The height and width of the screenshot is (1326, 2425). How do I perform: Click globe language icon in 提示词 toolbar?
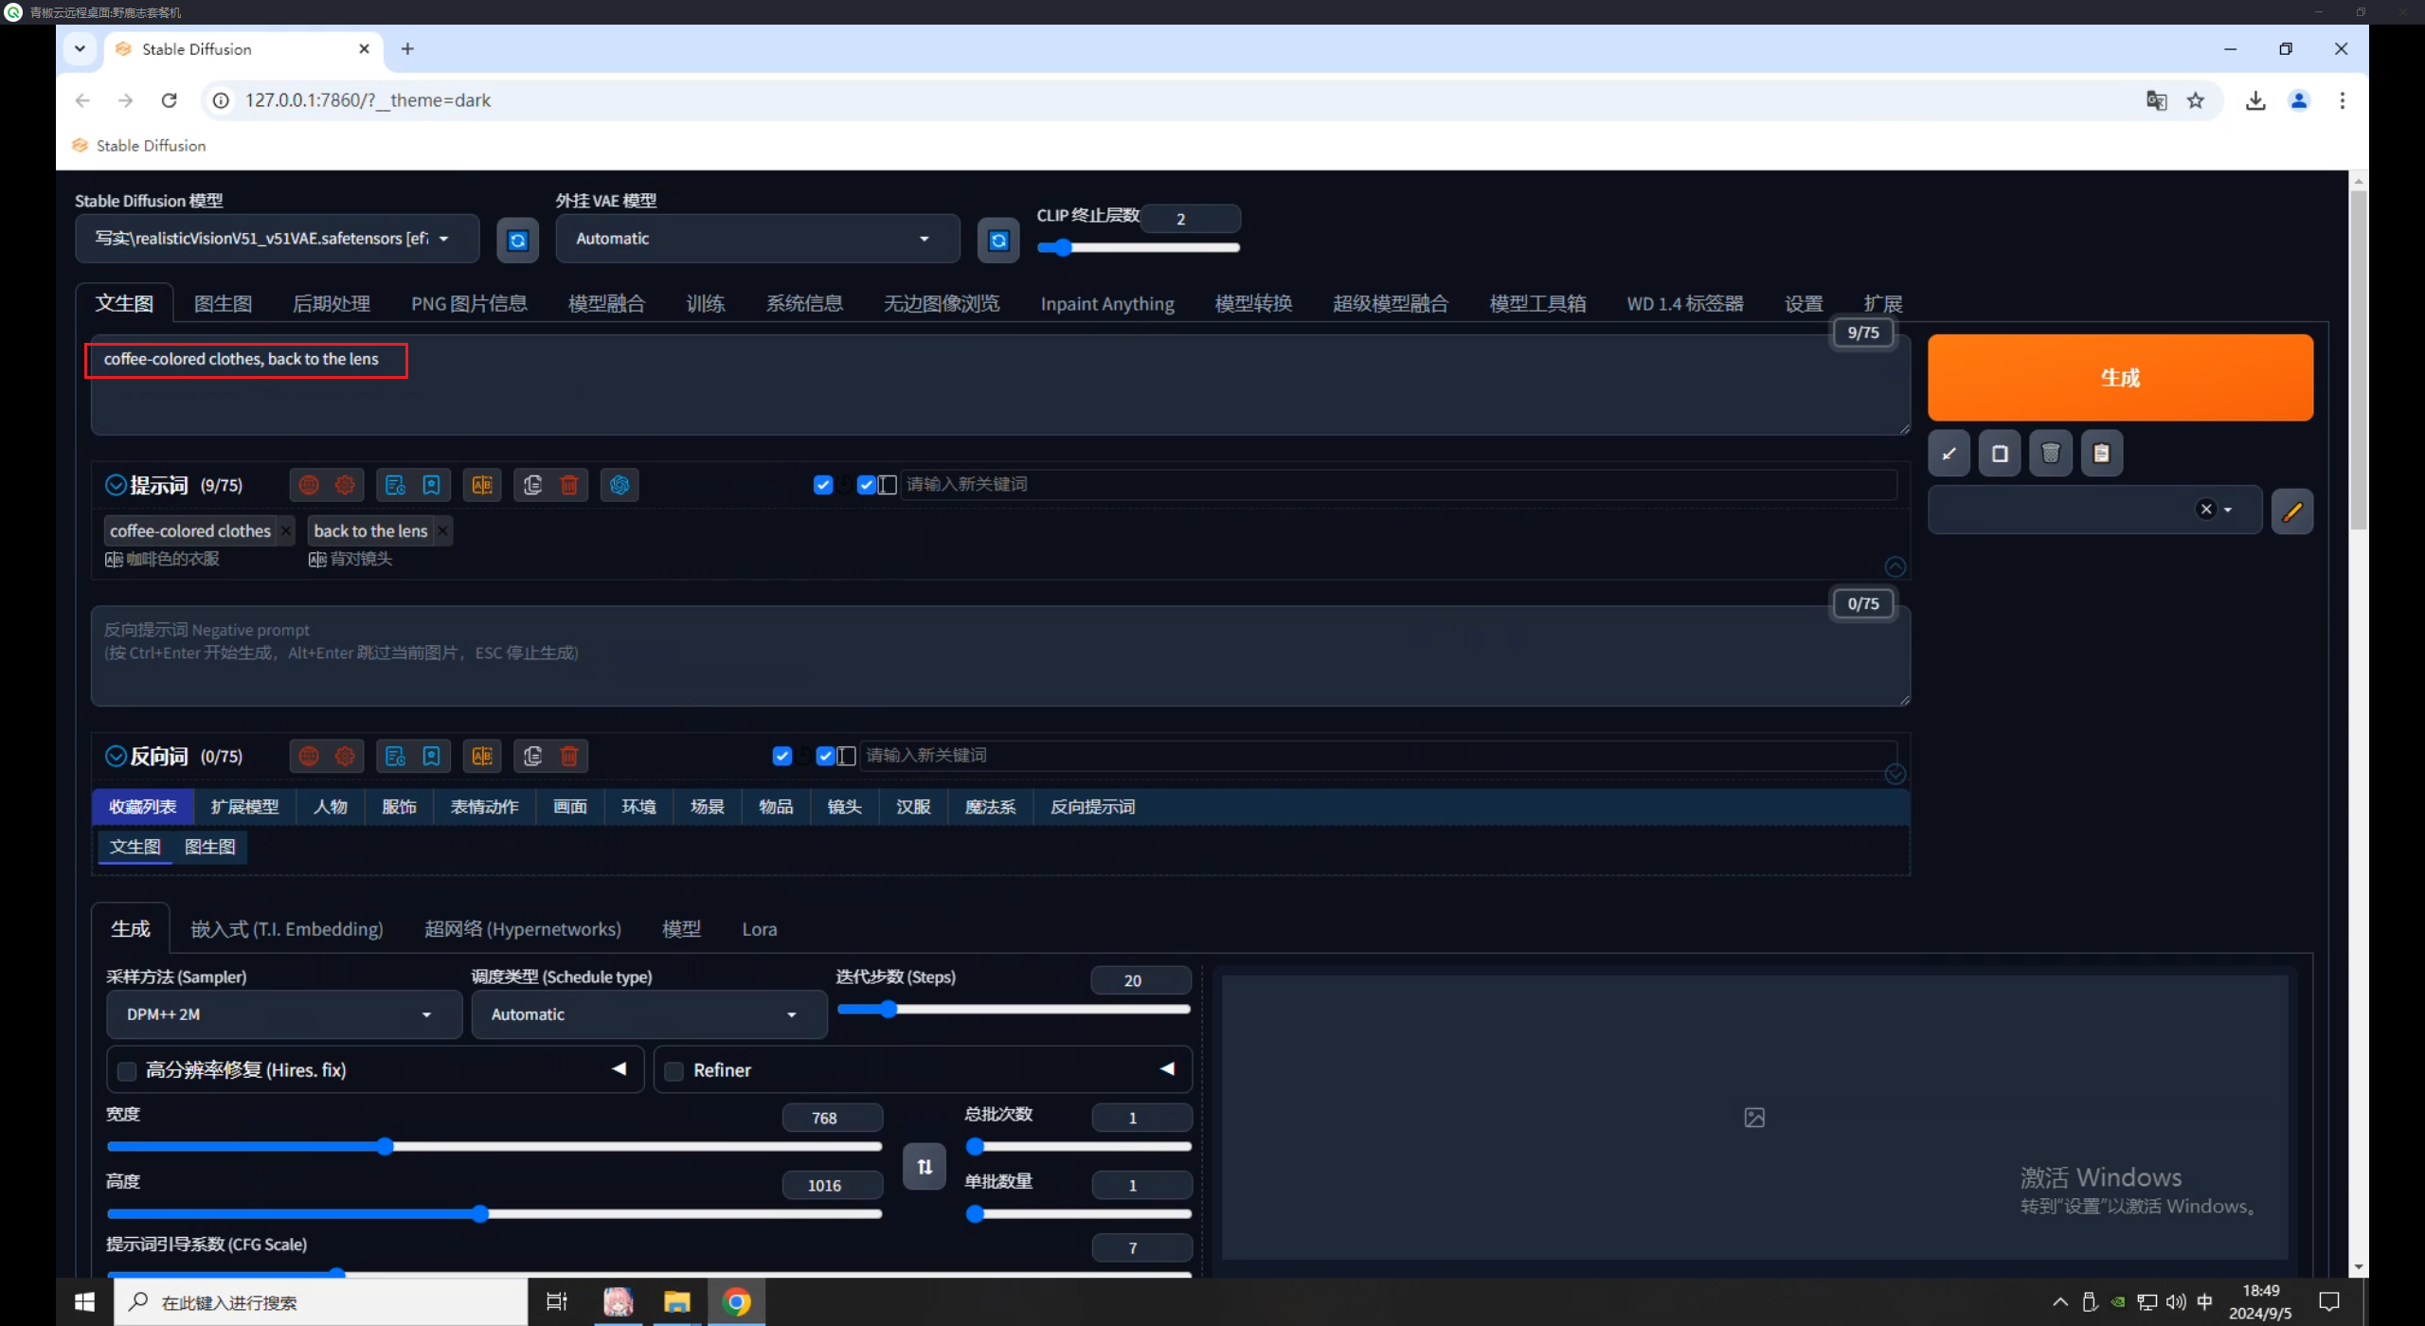[x=309, y=485]
